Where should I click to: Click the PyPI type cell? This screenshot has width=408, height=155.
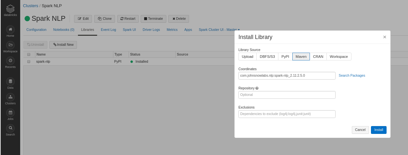pos(118,61)
